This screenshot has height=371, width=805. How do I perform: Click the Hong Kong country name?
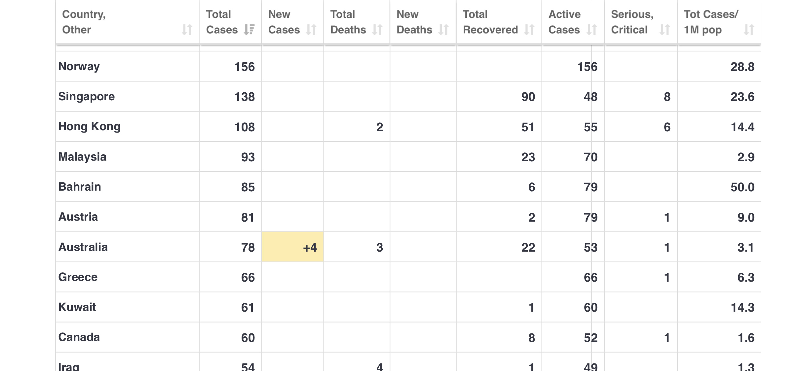[x=90, y=127]
